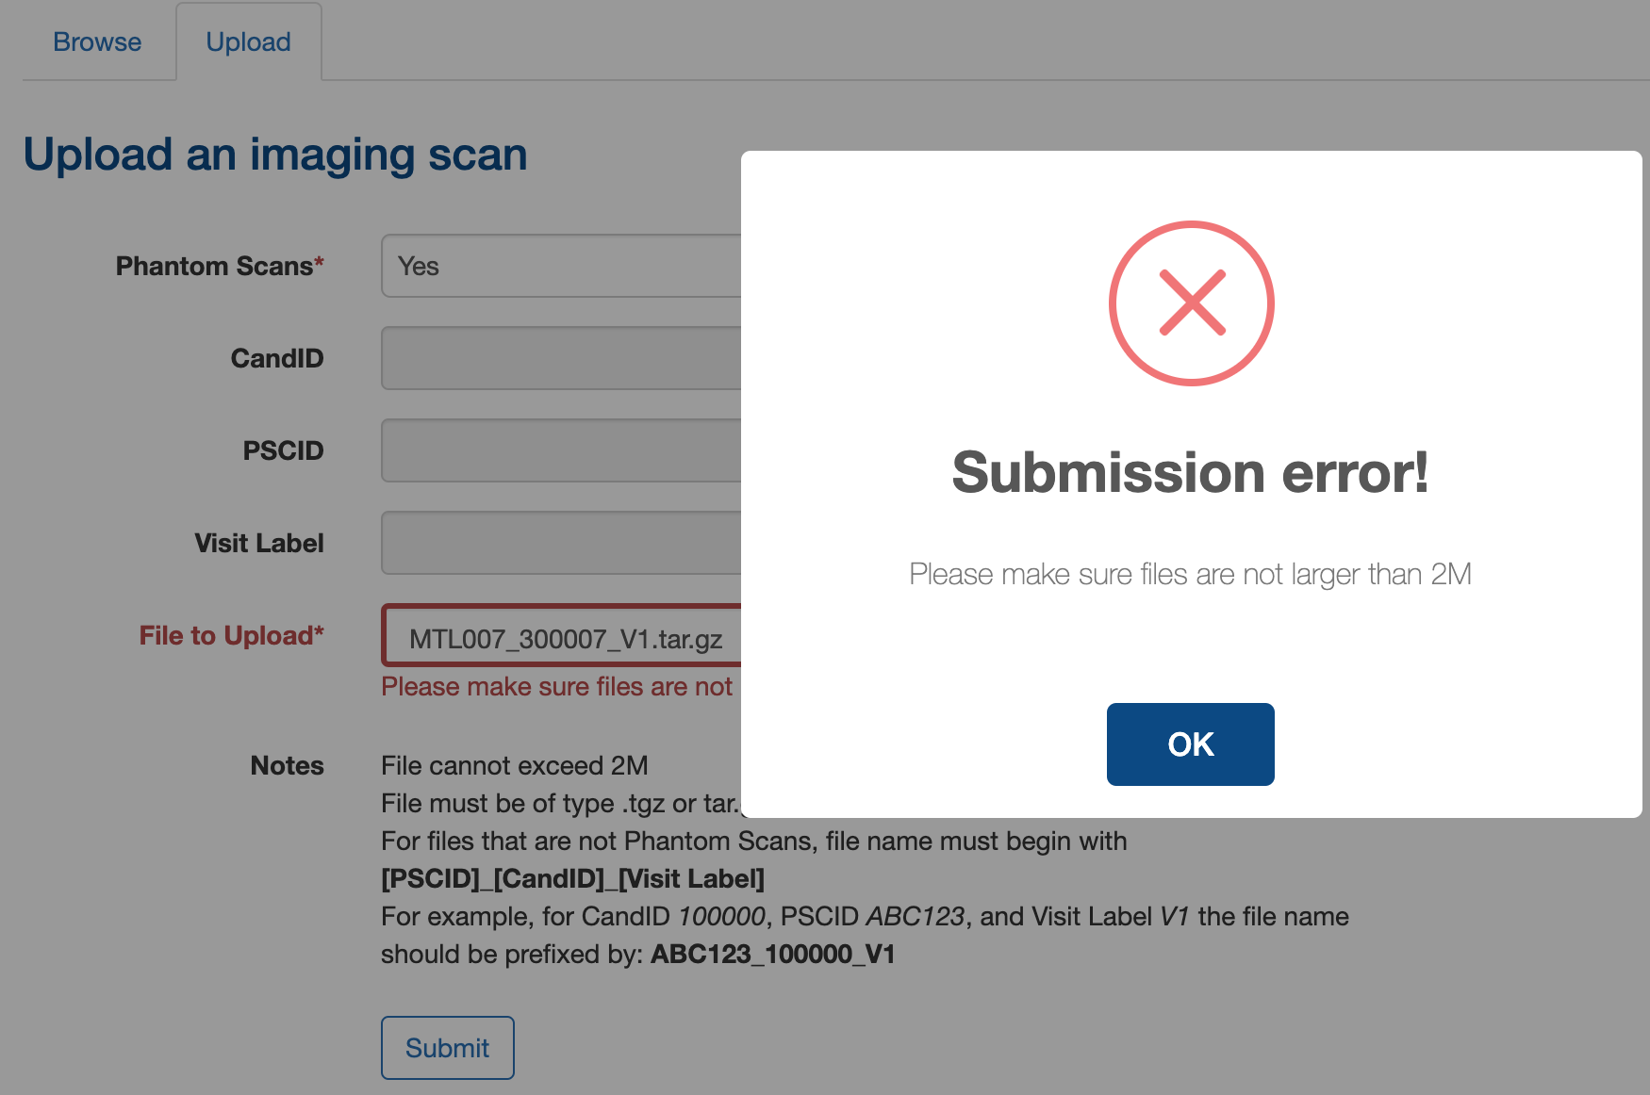Image resolution: width=1650 pixels, height=1095 pixels.
Task: Click the red file size warning under file field
Action: pyautogui.click(x=557, y=686)
